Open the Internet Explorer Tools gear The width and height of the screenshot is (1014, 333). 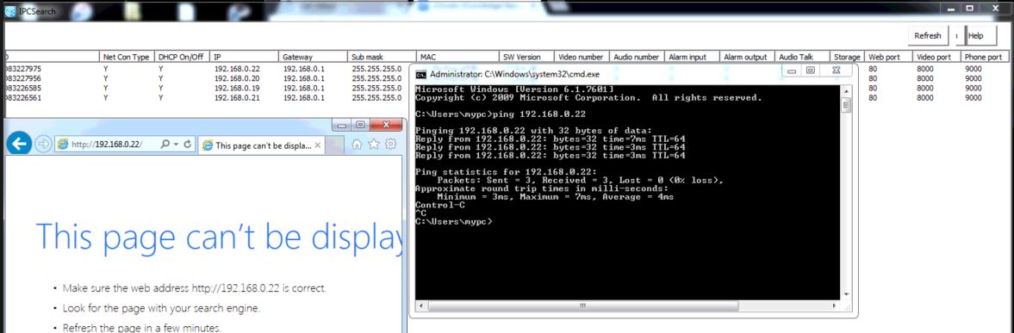(x=390, y=145)
